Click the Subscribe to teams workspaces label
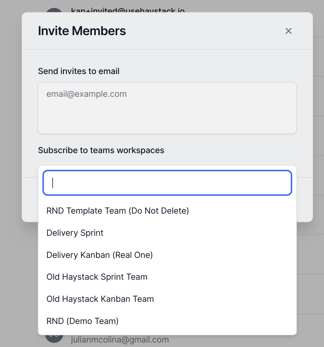 click(101, 150)
